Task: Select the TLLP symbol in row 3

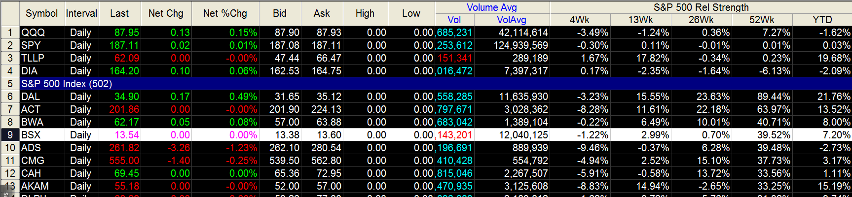Action: [x=33, y=58]
